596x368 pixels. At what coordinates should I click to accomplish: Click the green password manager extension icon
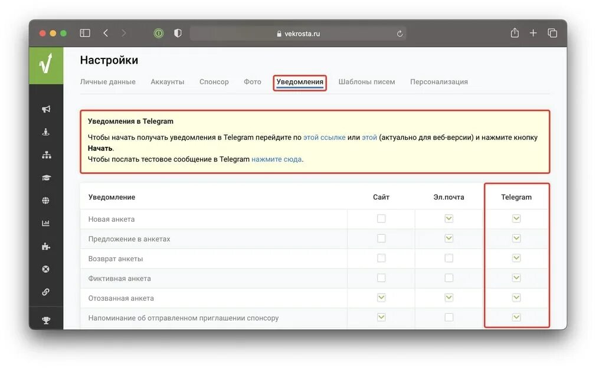tap(159, 34)
